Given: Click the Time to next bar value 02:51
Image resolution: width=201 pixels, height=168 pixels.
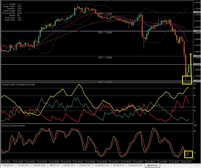Looking at the screenshot, I should (x=20, y=13).
